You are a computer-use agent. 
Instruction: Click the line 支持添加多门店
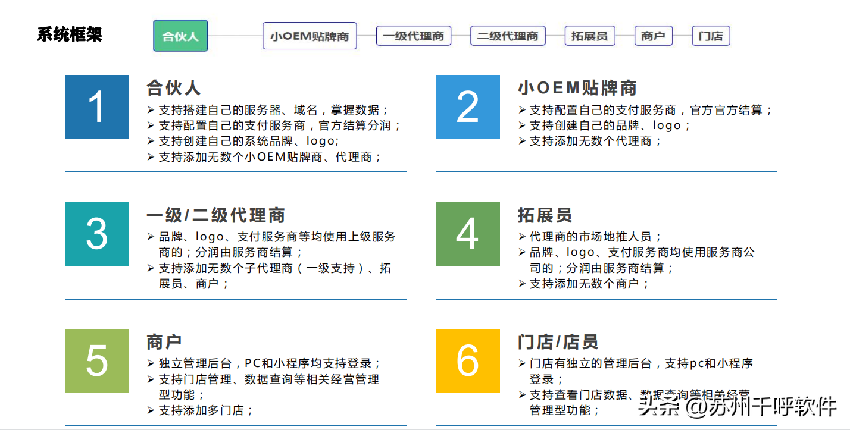[201, 410]
